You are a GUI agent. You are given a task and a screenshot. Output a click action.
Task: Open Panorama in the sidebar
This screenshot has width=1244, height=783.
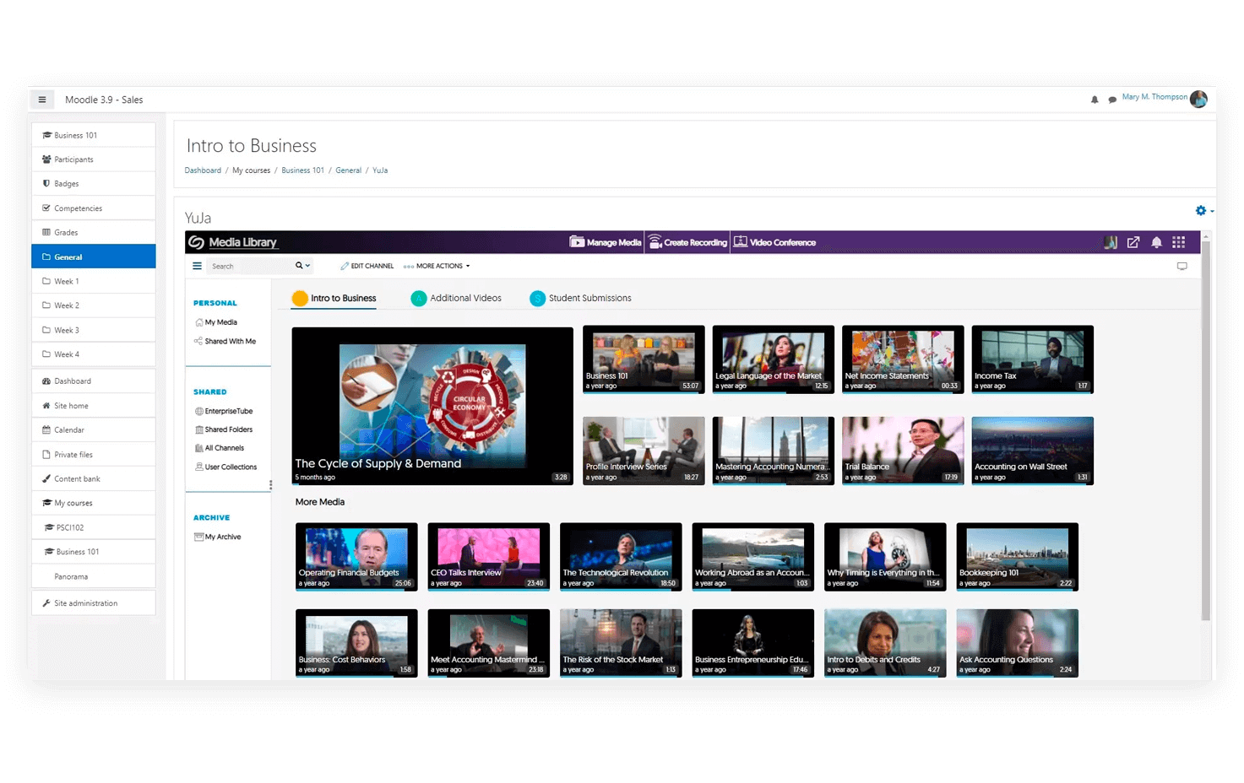pyautogui.click(x=94, y=576)
